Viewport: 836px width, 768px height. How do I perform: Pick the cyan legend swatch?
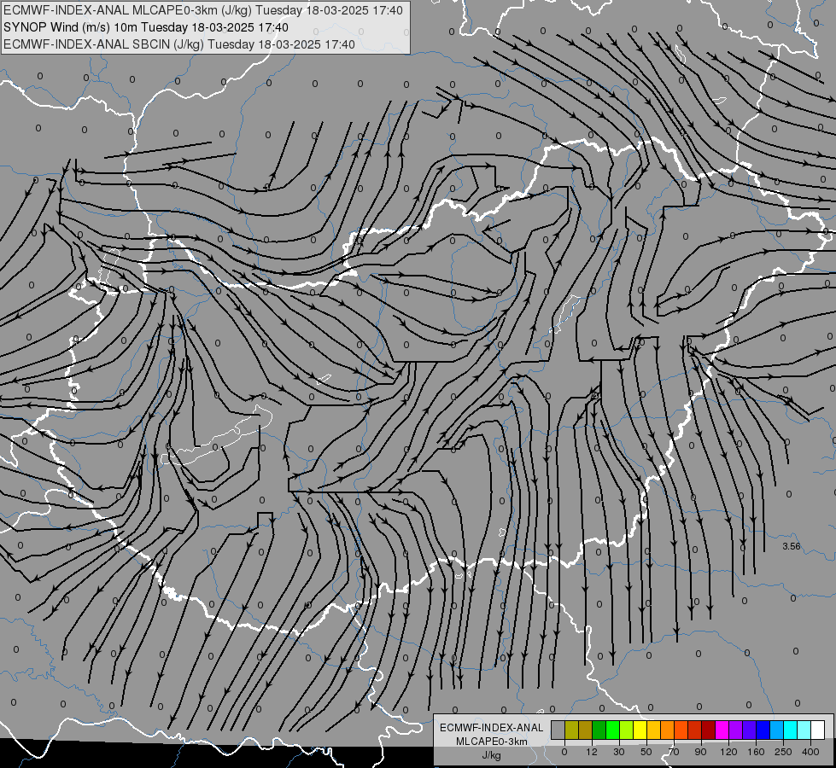(790, 730)
